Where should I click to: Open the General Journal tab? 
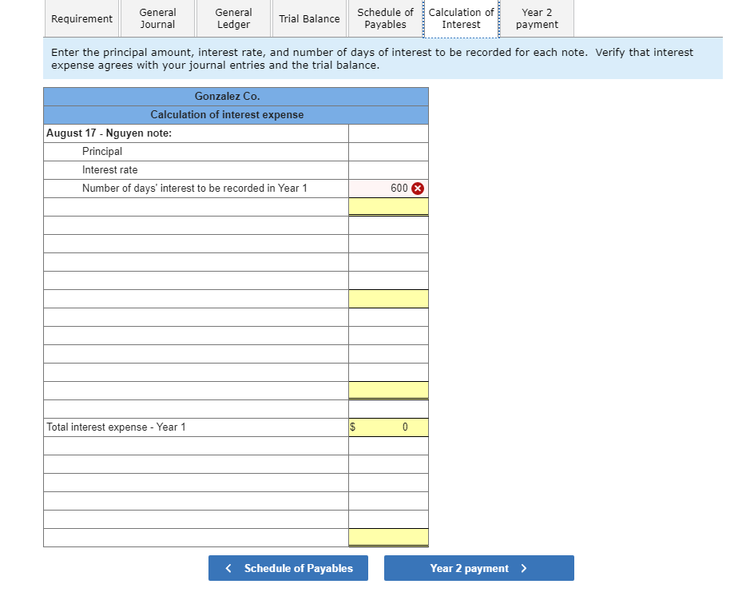157,18
